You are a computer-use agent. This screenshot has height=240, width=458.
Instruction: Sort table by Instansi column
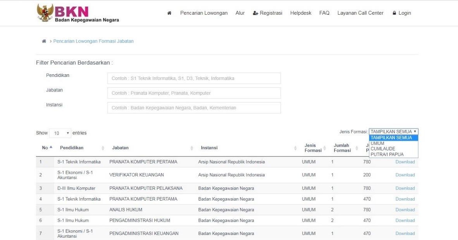coord(297,148)
